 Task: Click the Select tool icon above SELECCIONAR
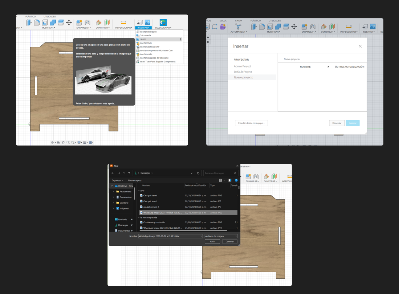163,23
